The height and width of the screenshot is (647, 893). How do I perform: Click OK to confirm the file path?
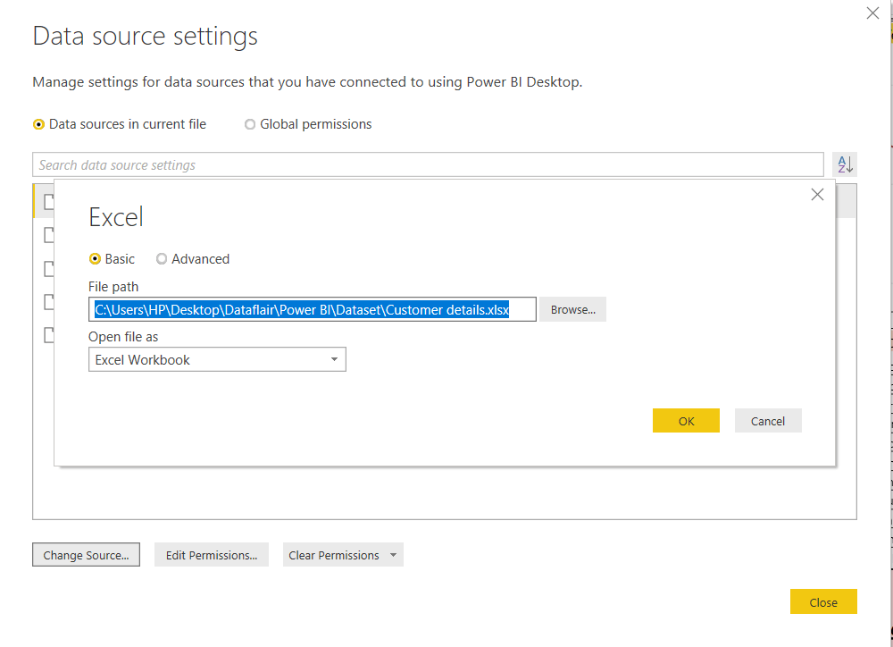coord(686,420)
